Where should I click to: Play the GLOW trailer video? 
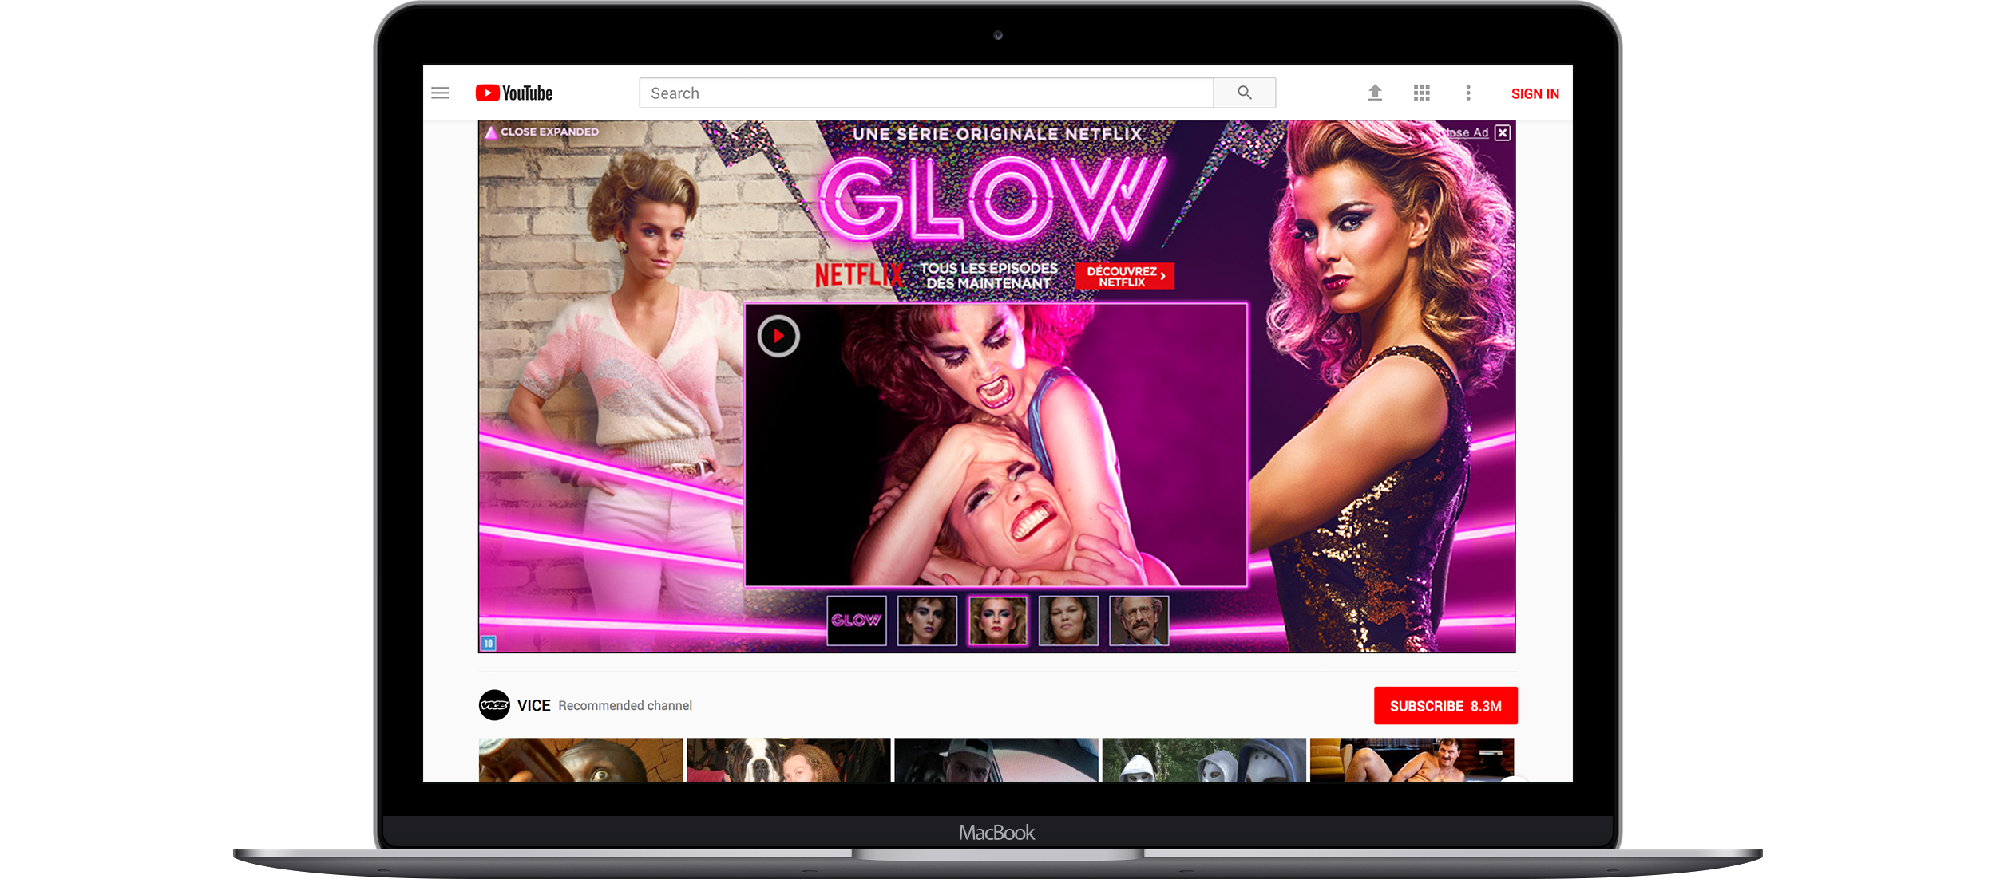pyautogui.click(x=778, y=336)
